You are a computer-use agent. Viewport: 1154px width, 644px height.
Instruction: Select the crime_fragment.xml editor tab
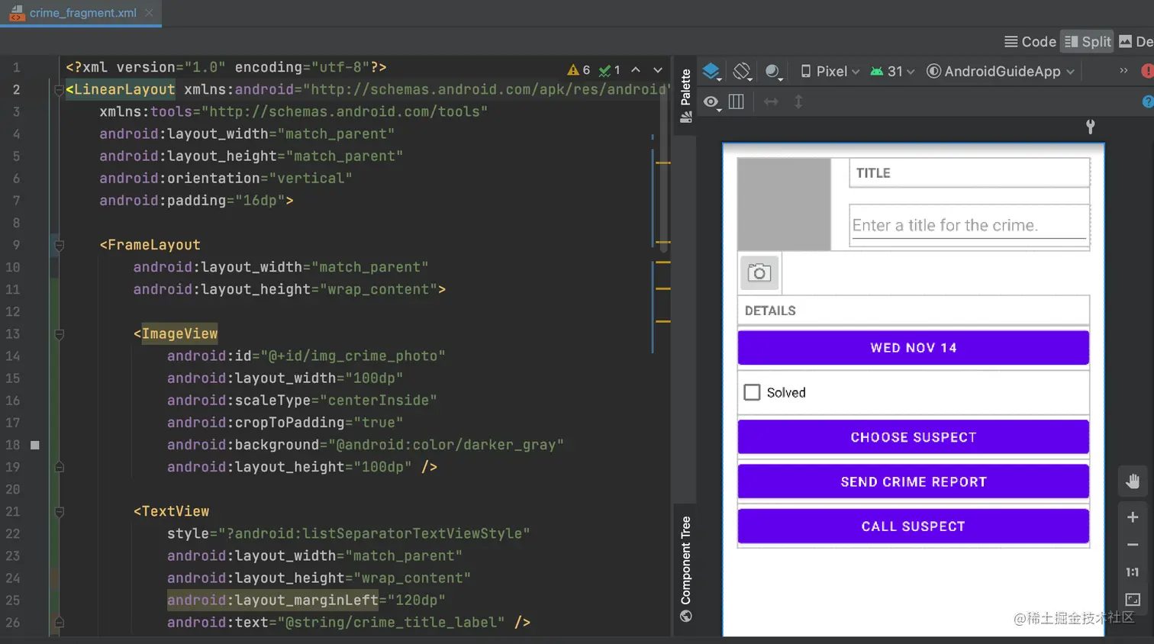82,13
